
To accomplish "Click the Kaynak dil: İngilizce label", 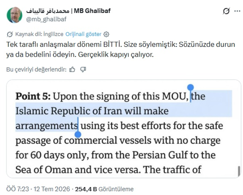I will [39, 34].
